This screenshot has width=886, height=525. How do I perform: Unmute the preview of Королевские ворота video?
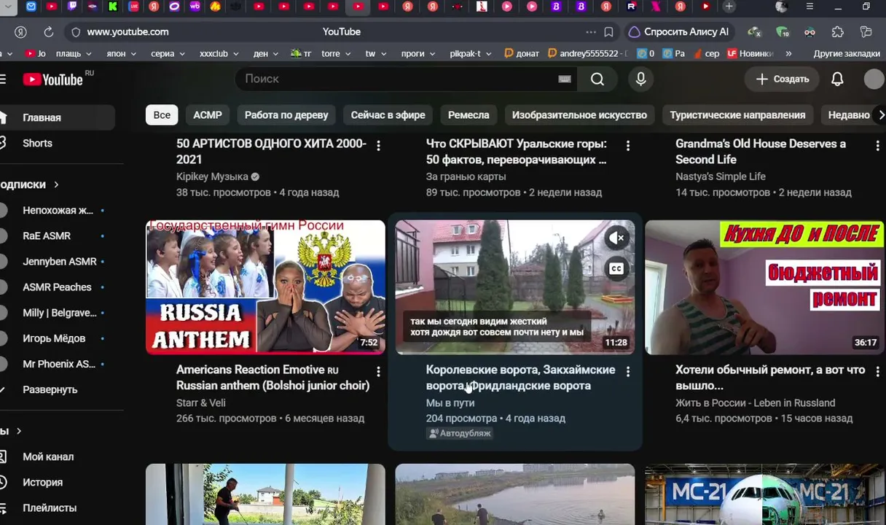(616, 238)
